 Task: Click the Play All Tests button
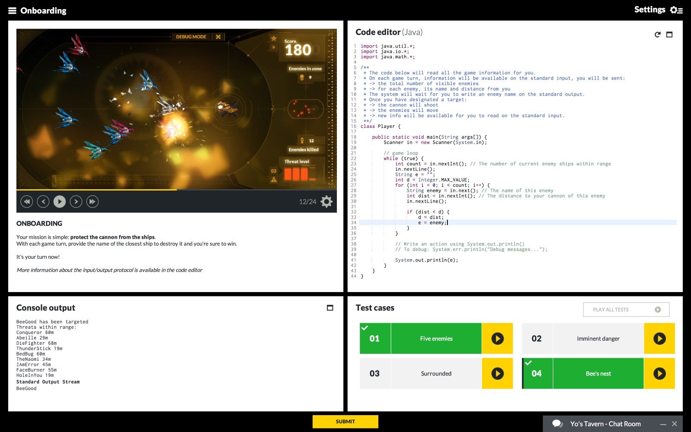pos(626,309)
